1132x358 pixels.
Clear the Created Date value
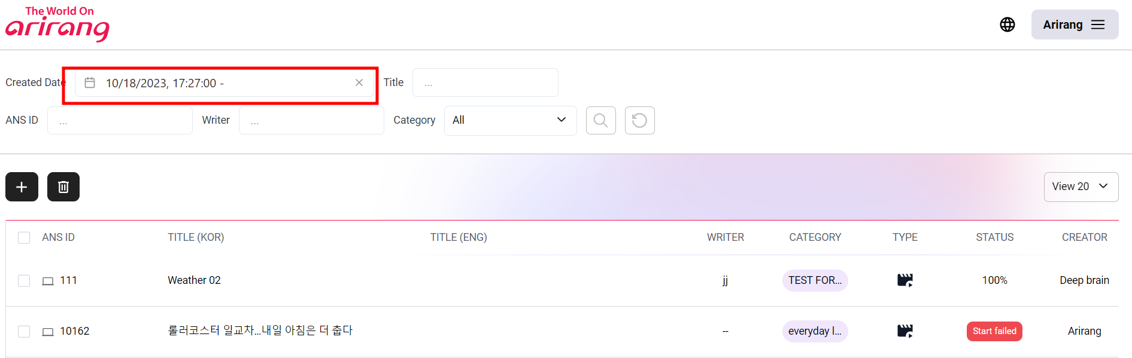(359, 82)
